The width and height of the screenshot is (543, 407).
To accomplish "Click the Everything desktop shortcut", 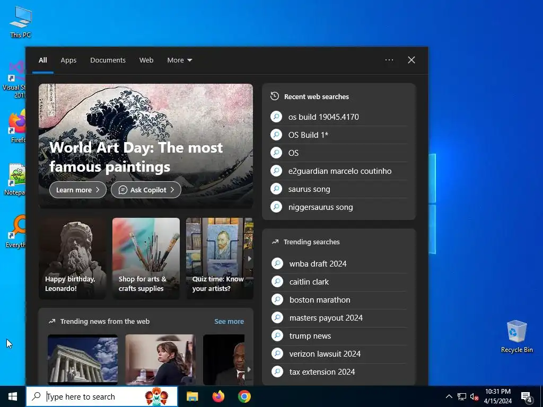I will (15, 231).
